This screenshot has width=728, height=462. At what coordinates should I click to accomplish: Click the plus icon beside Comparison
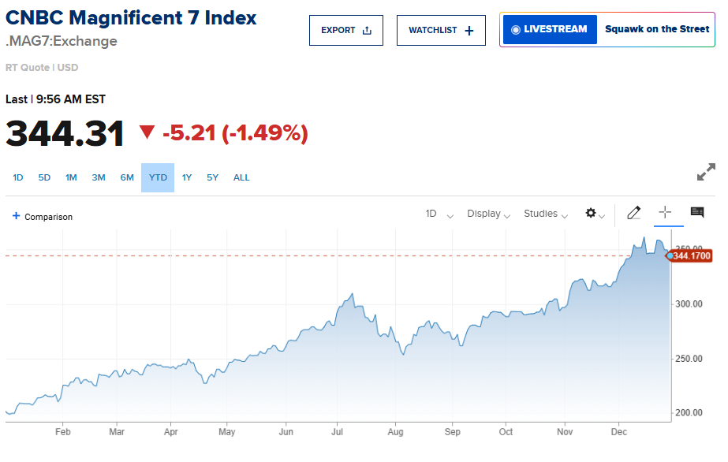pyautogui.click(x=16, y=216)
